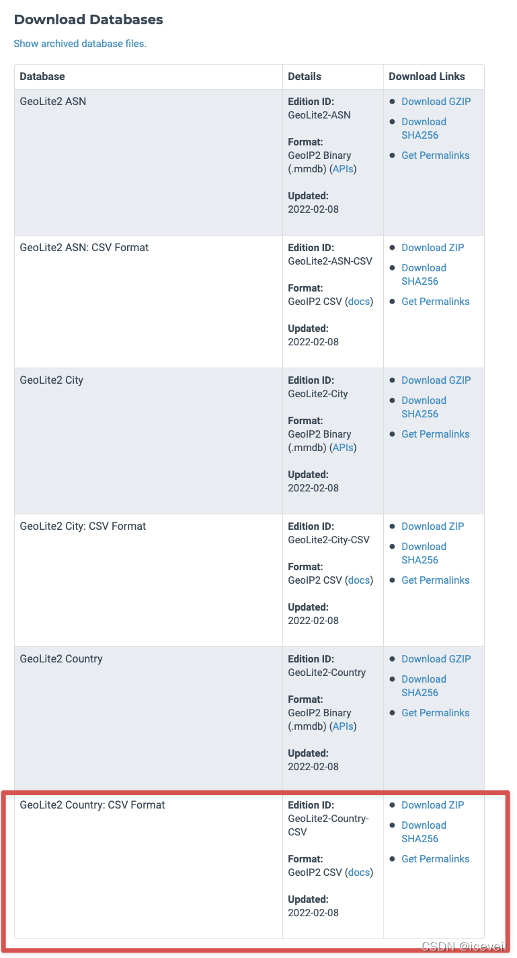Open docs link for GeoLite2 ASN CSV
517x958 pixels.
coord(359,302)
